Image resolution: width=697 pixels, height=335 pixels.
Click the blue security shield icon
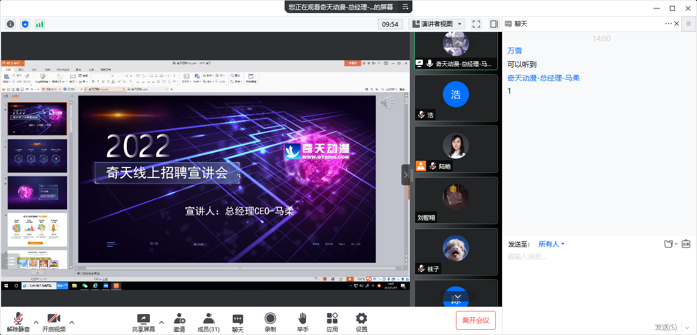coord(25,24)
